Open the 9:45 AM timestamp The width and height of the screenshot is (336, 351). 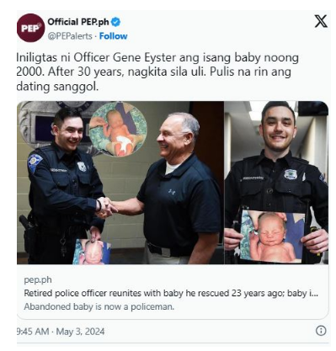point(33,332)
